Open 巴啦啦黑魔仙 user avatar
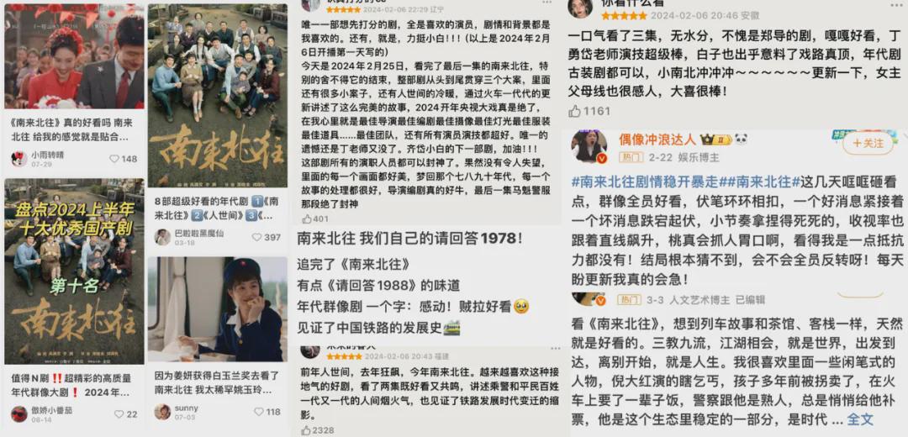The width and height of the screenshot is (908, 437). (x=163, y=237)
